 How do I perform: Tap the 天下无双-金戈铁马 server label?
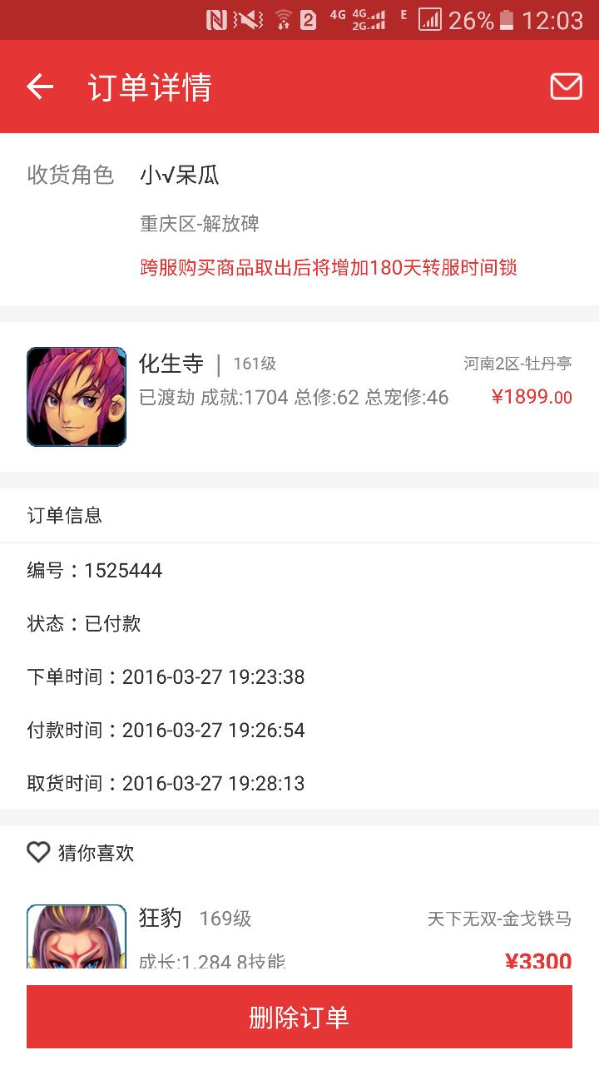[499, 919]
